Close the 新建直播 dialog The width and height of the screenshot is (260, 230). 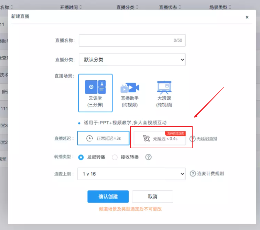[x=247, y=17]
